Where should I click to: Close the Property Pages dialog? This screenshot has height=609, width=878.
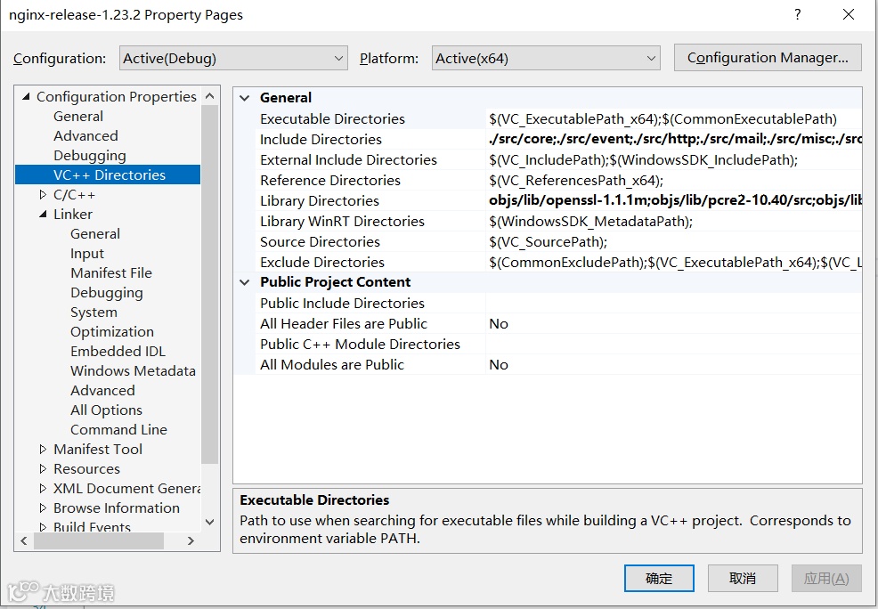tap(849, 14)
